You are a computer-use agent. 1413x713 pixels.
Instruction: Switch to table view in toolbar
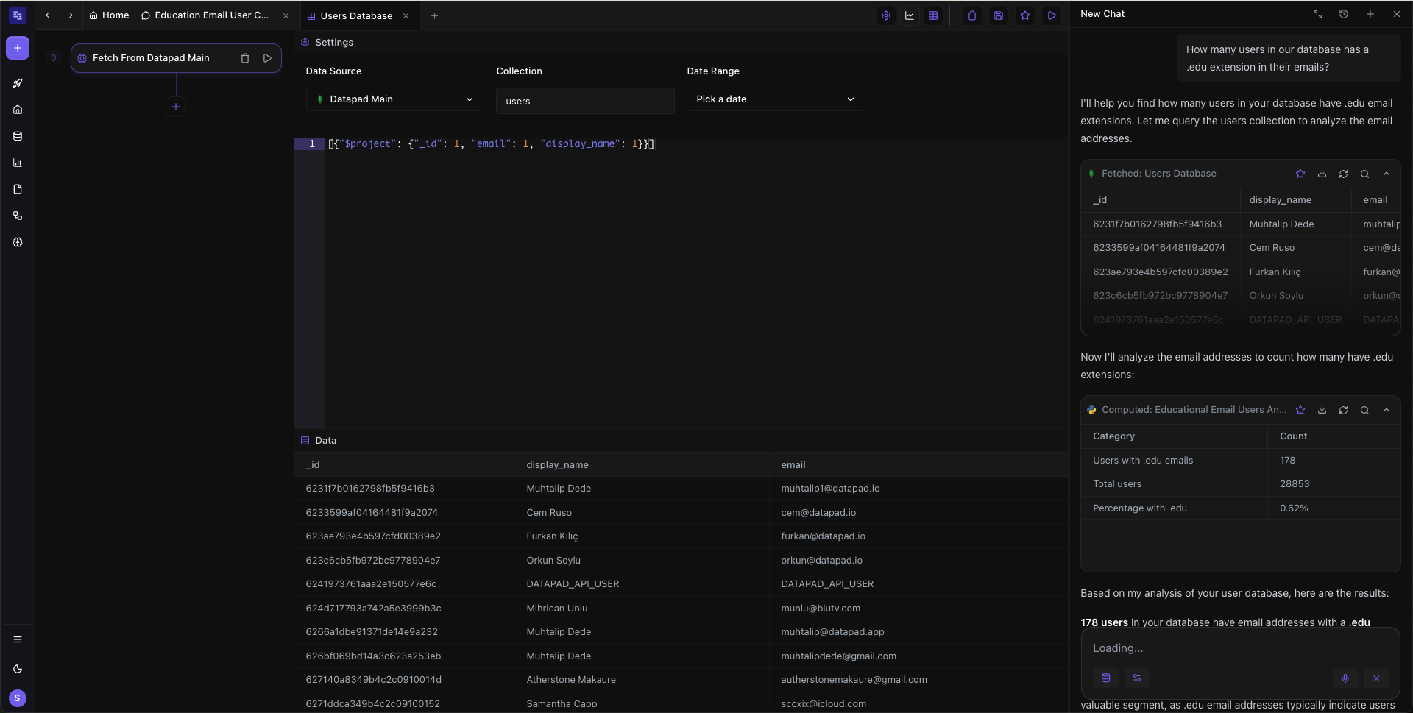click(x=933, y=15)
